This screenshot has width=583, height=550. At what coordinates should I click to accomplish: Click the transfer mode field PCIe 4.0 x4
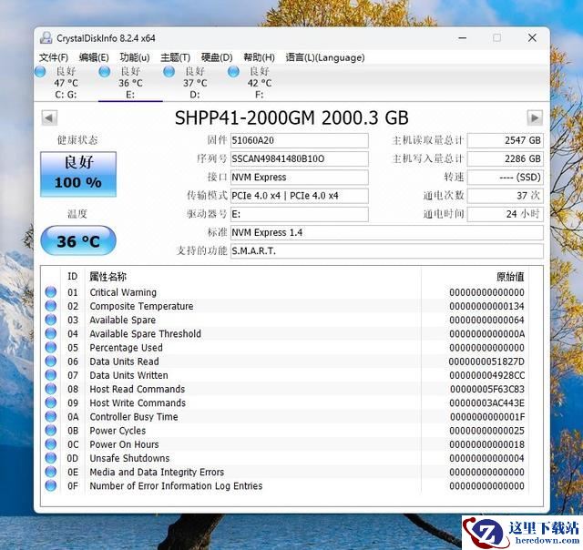[x=300, y=196]
